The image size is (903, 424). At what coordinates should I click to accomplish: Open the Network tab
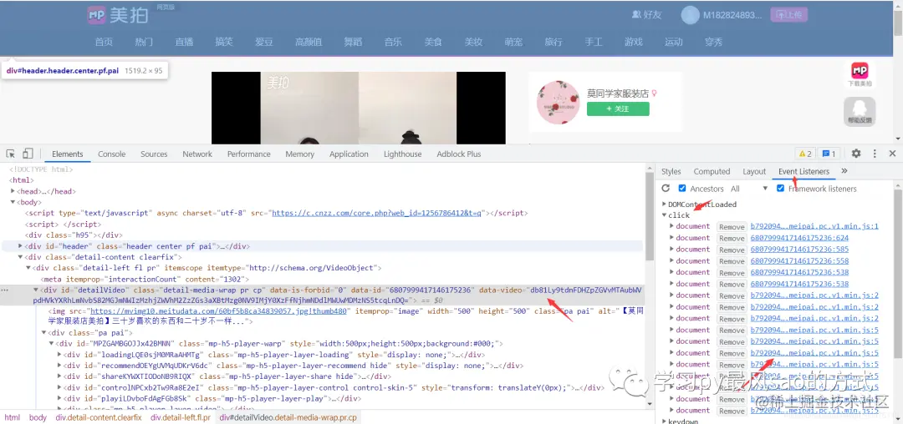point(197,154)
